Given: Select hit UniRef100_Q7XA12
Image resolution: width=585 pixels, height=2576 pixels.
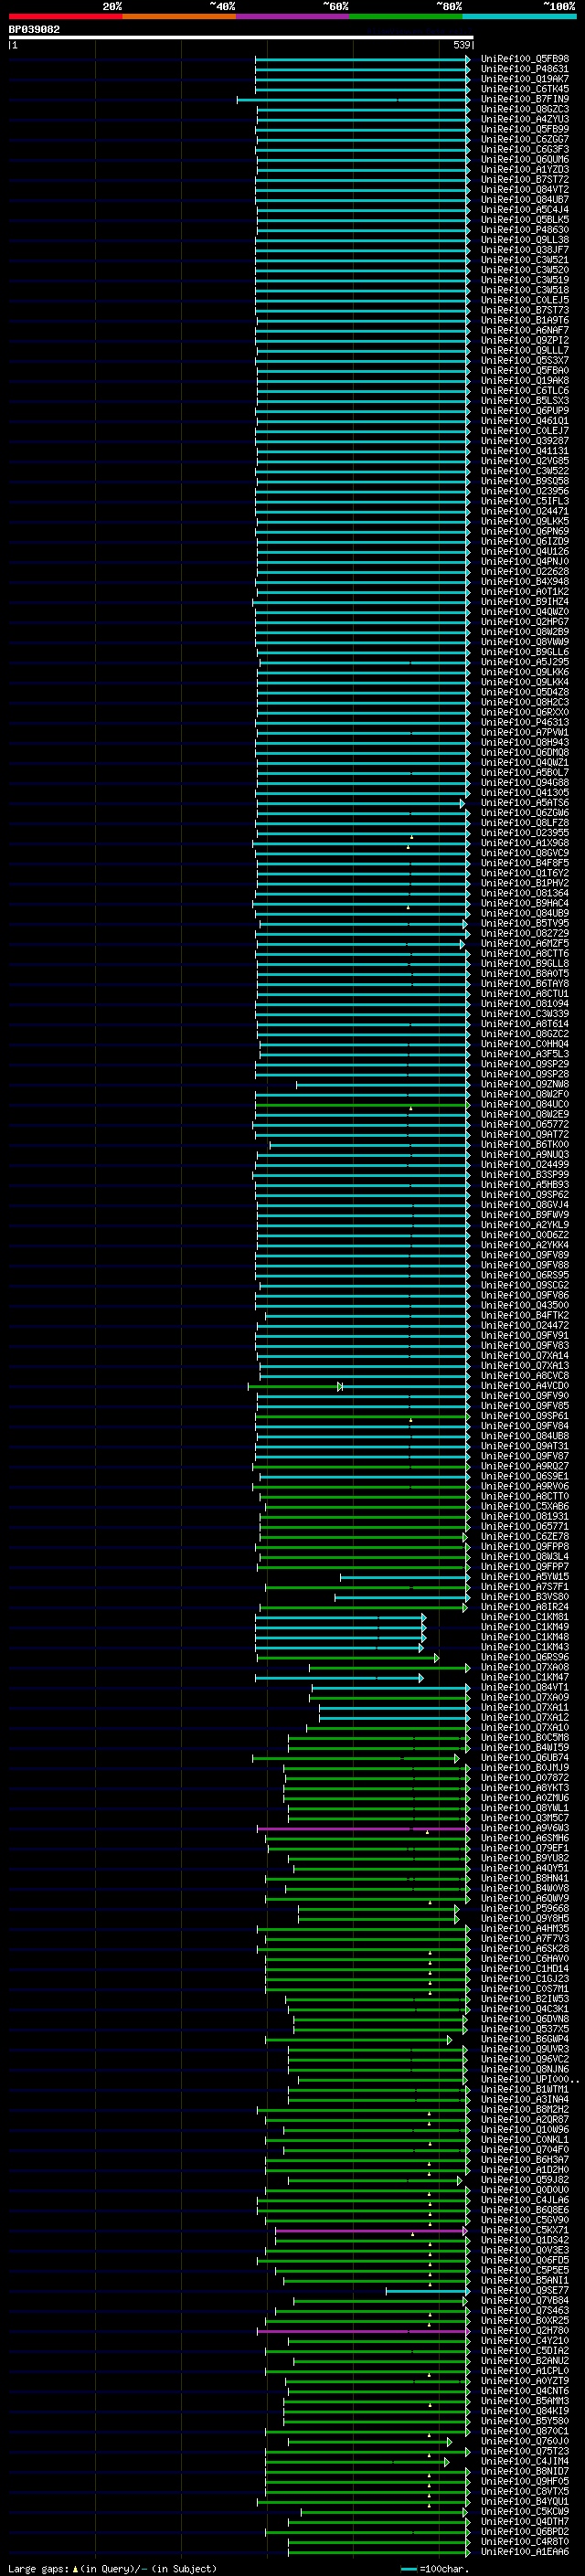Looking at the screenshot, I should point(524,1718).
